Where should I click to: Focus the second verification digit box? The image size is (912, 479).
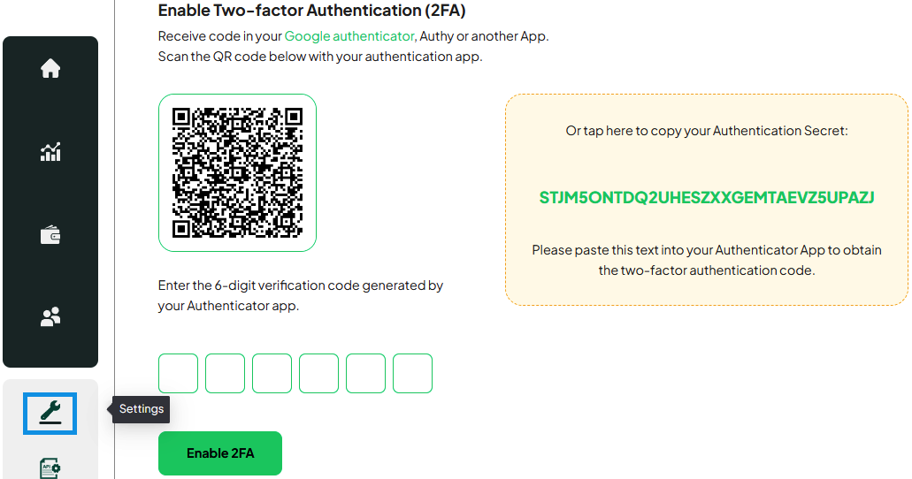pyautogui.click(x=225, y=373)
